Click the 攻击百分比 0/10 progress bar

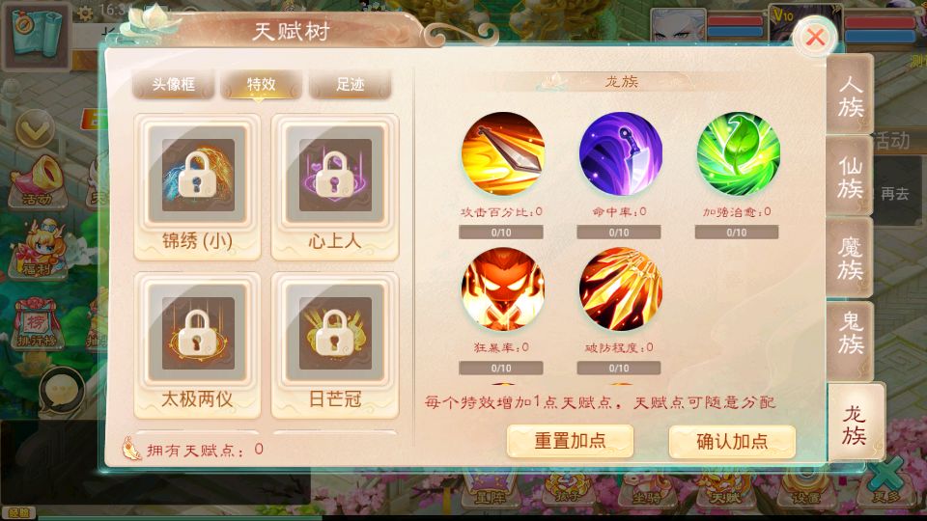(501, 233)
